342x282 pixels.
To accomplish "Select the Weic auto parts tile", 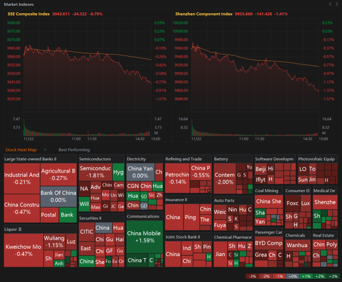I will (220, 212).
